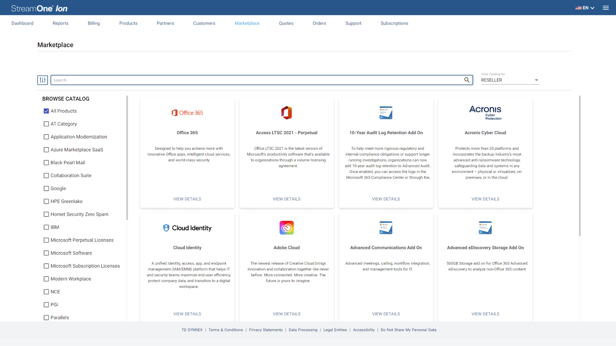Click the magnifying glass search icon
This screenshot has width=616, height=346.
(467, 80)
